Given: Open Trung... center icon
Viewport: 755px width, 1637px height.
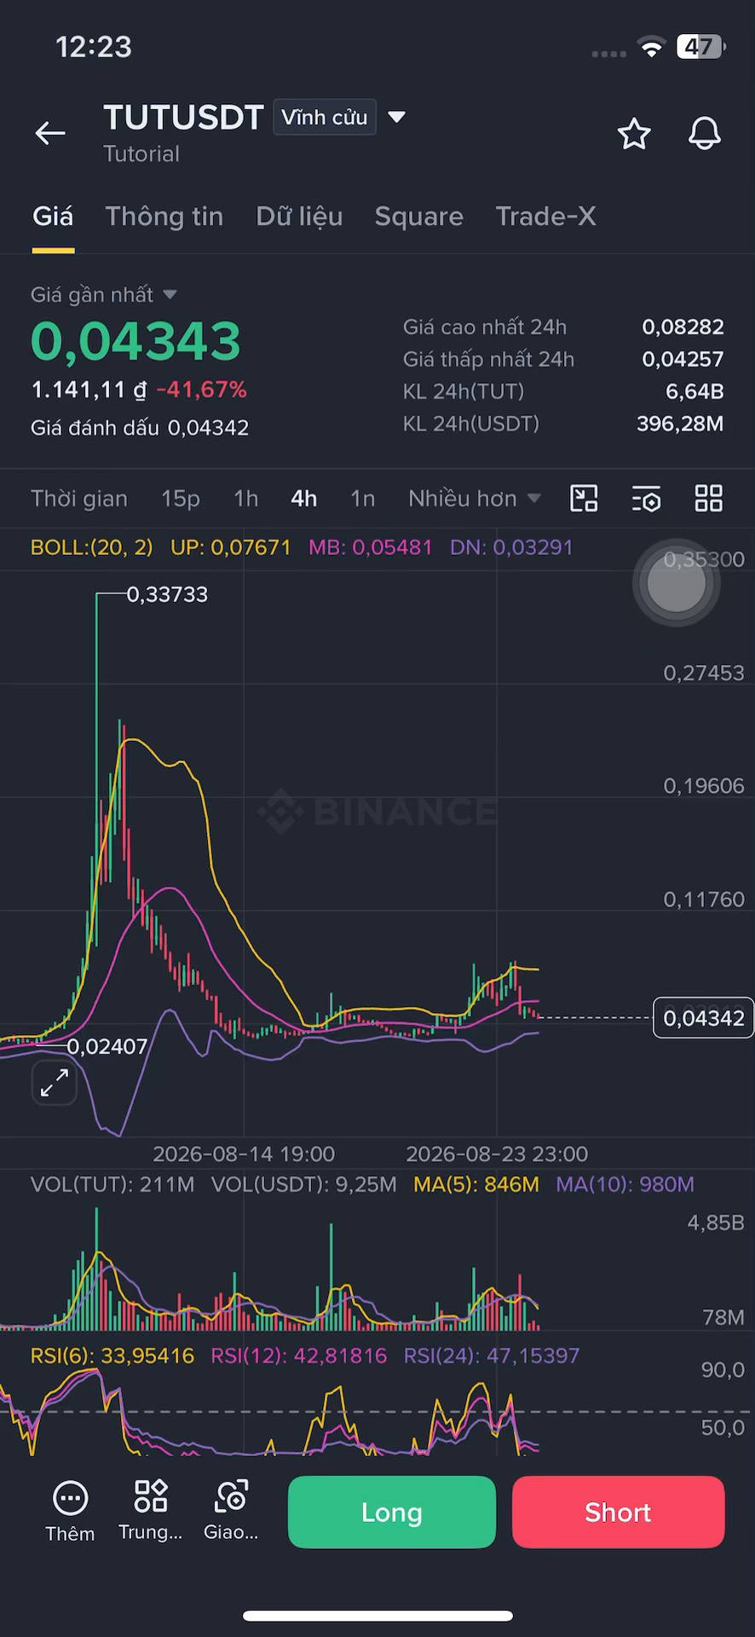Looking at the screenshot, I should click(151, 1512).
